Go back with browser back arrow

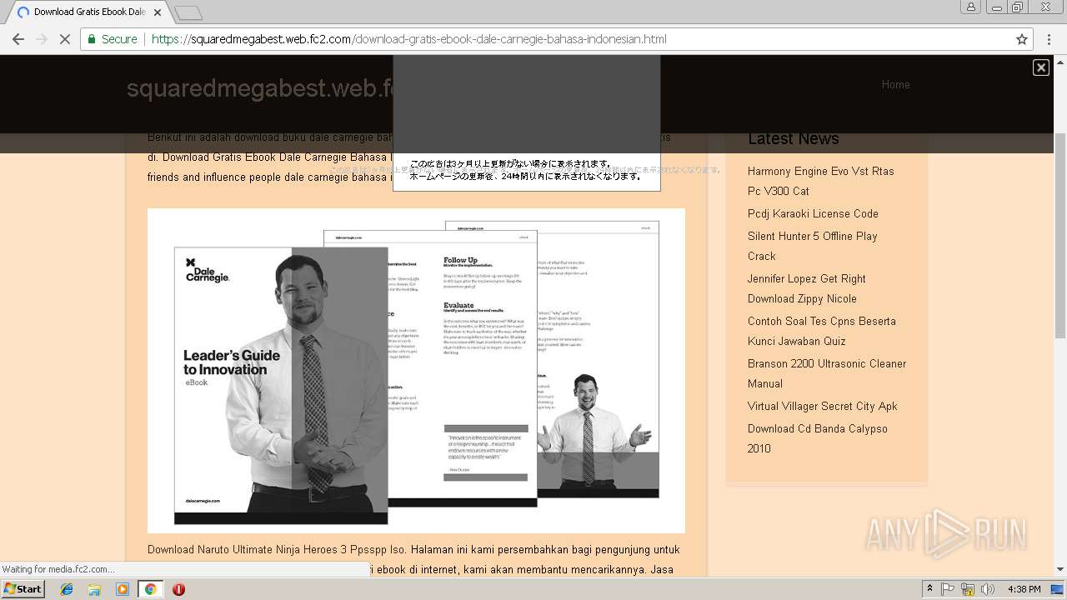tap(18, 39)
